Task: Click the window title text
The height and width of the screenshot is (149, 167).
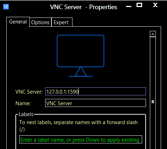Action: tap(84, 7)
